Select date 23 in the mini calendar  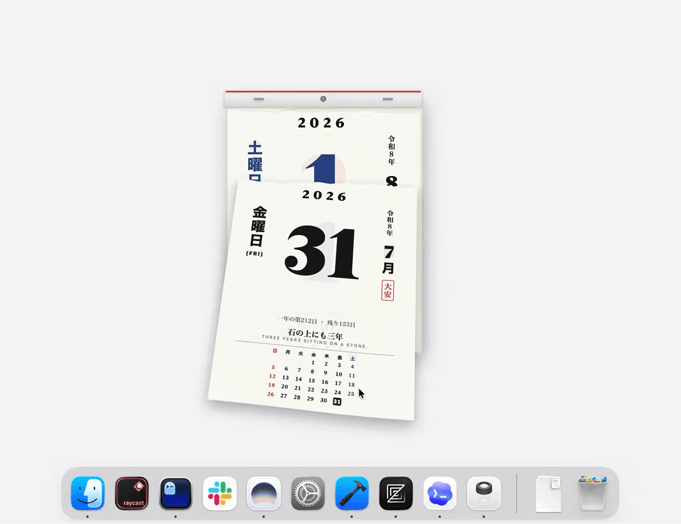click(x=324, y=391)
